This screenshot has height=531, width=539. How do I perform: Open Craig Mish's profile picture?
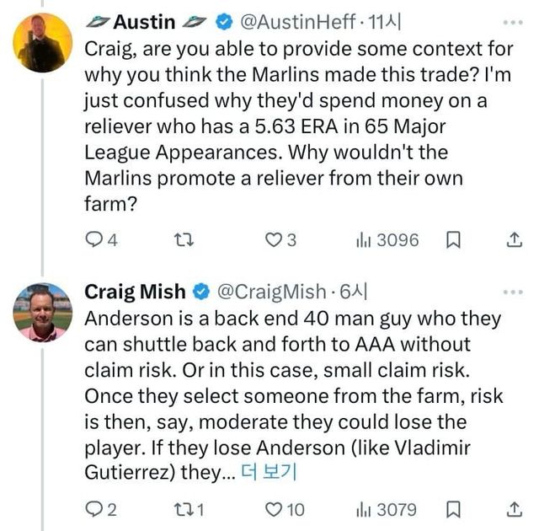pyautogui.click(x=43, y=311)
